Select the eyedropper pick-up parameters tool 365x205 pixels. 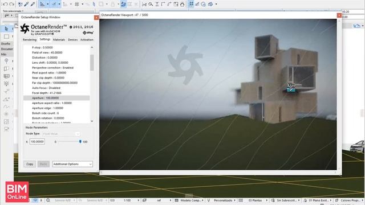pyautogui.click(x=26, y=4)
